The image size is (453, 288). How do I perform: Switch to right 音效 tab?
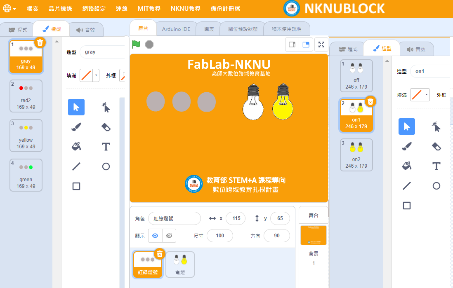416,49
